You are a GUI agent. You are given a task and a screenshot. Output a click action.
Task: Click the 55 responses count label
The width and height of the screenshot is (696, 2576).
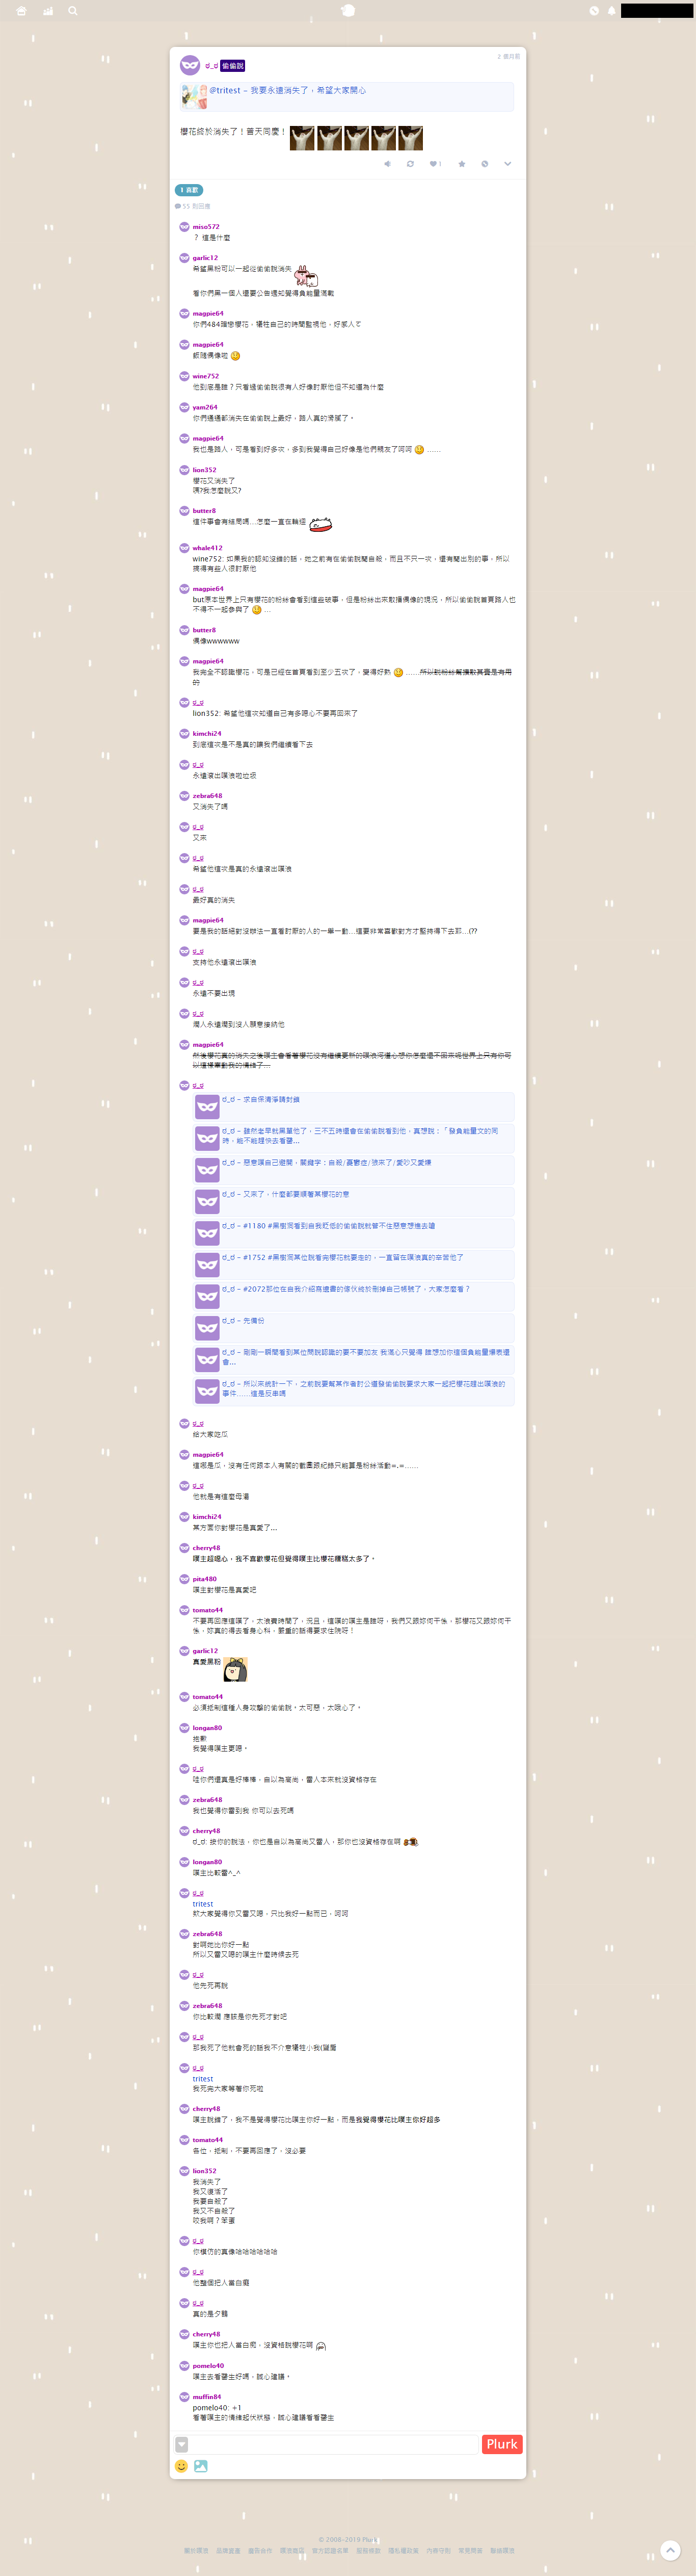point(193,206)
